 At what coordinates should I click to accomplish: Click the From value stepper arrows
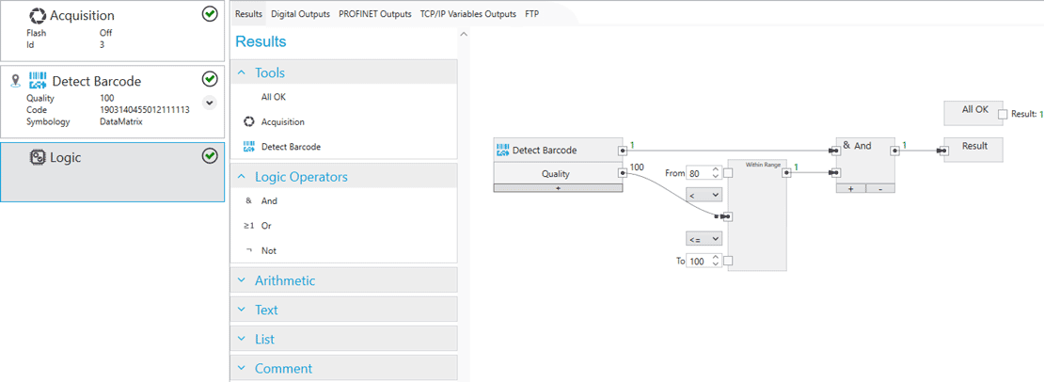(716, 173)
